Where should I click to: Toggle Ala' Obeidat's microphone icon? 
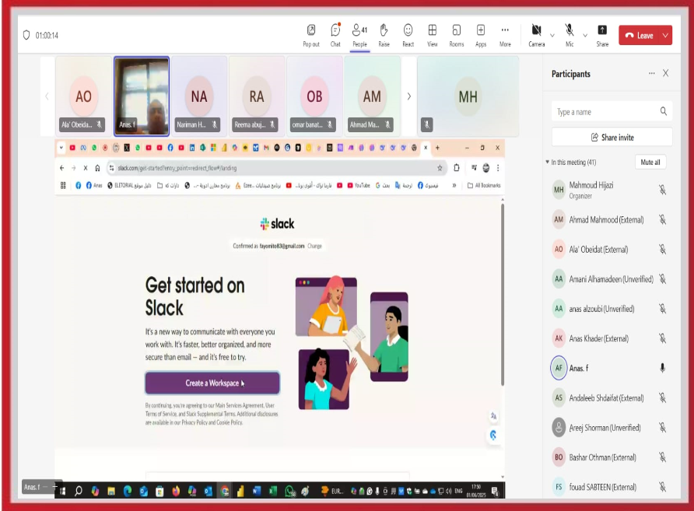pyautogui.click(x=663, y=249)
